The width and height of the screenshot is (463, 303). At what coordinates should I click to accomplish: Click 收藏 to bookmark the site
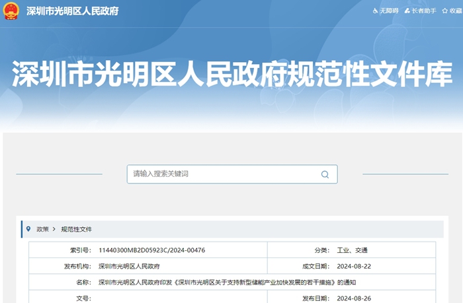(455, 11)
